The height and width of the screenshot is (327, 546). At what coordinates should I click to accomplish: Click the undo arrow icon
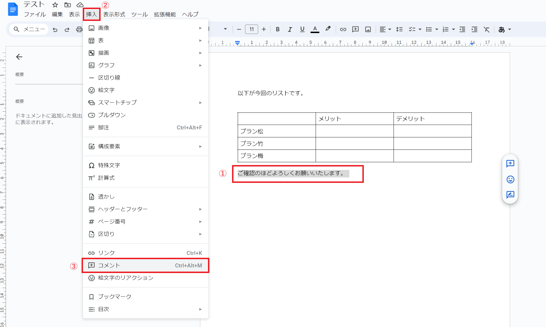(x=55, y=29)
